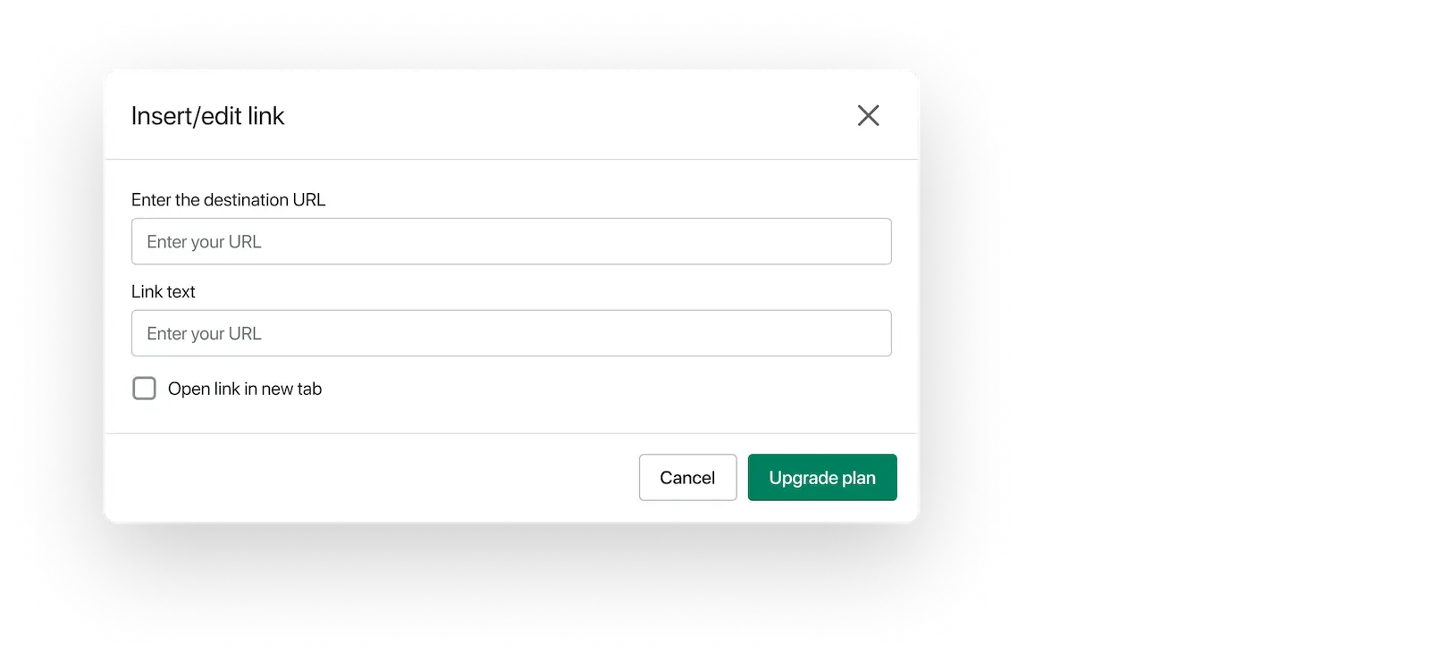Click the X icon in the dialog header

868,115
